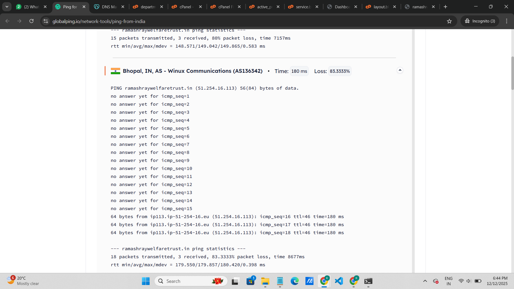Switch to the Dashboa tab
Image resolution: width=514 pixels, height=289 pixels.
point(342,7)
